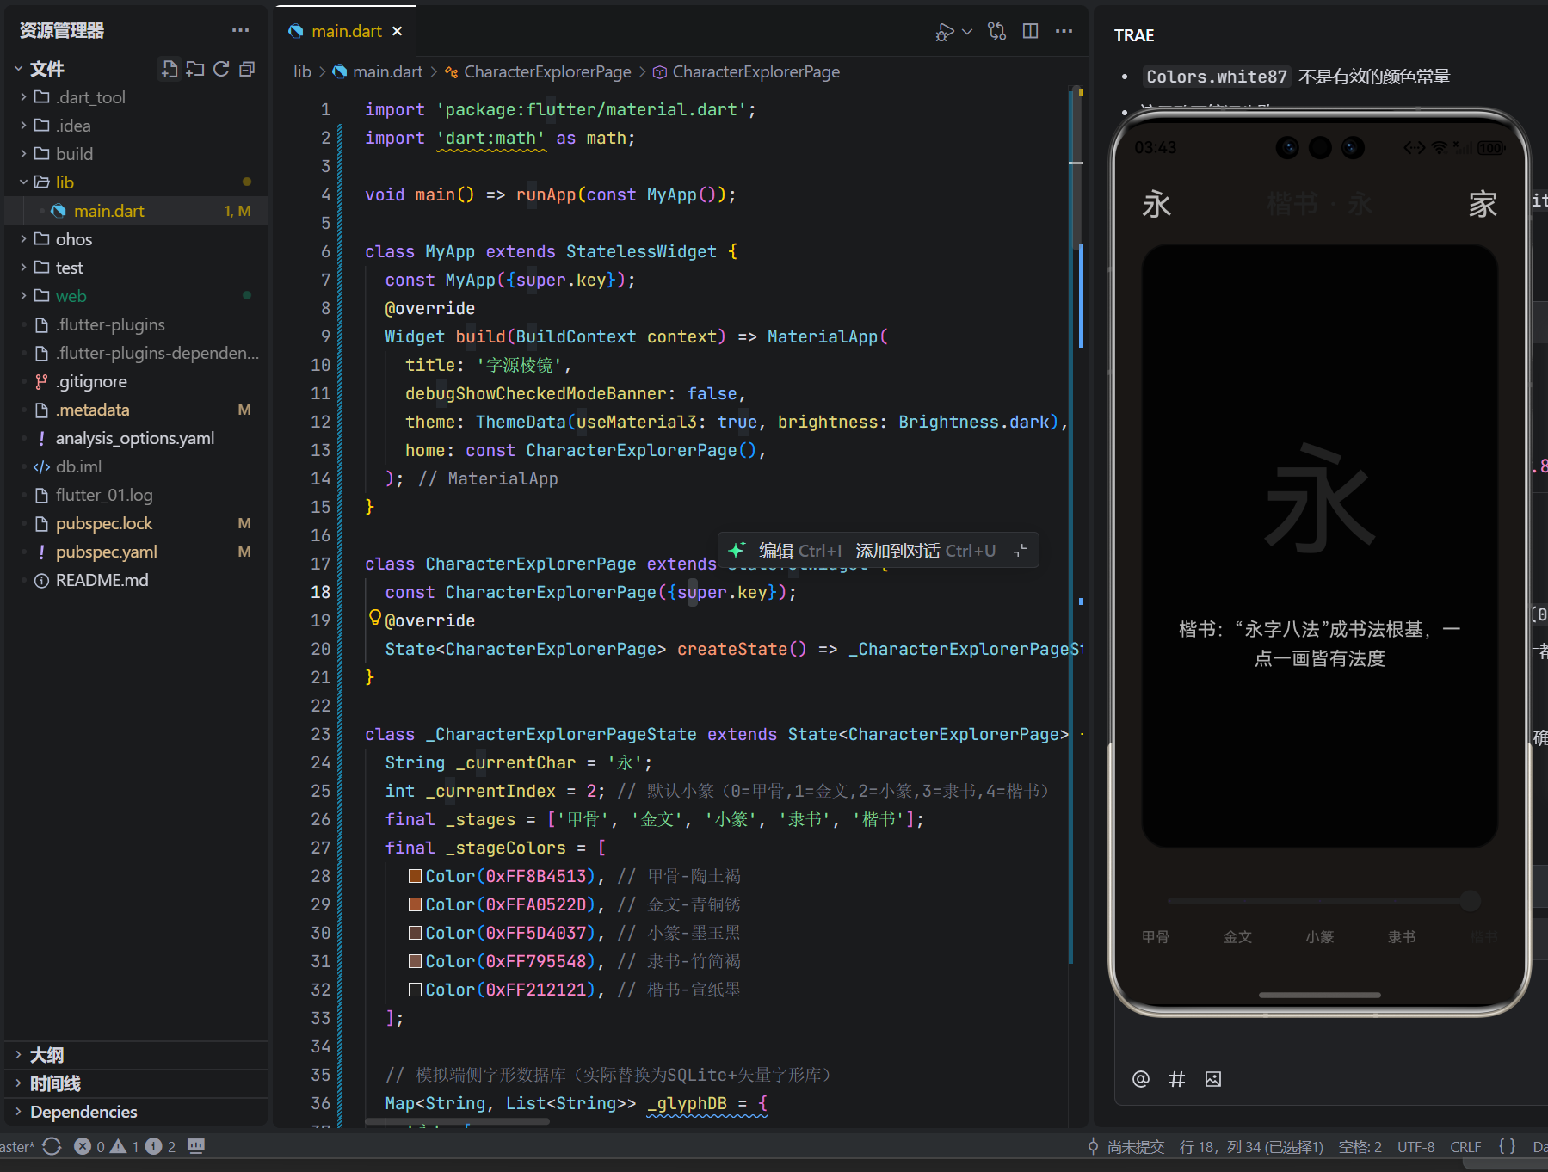Tap 小篆 stage label in phone preview
This screenshot has height=1172, width=1548.
tap(1319, 936)
